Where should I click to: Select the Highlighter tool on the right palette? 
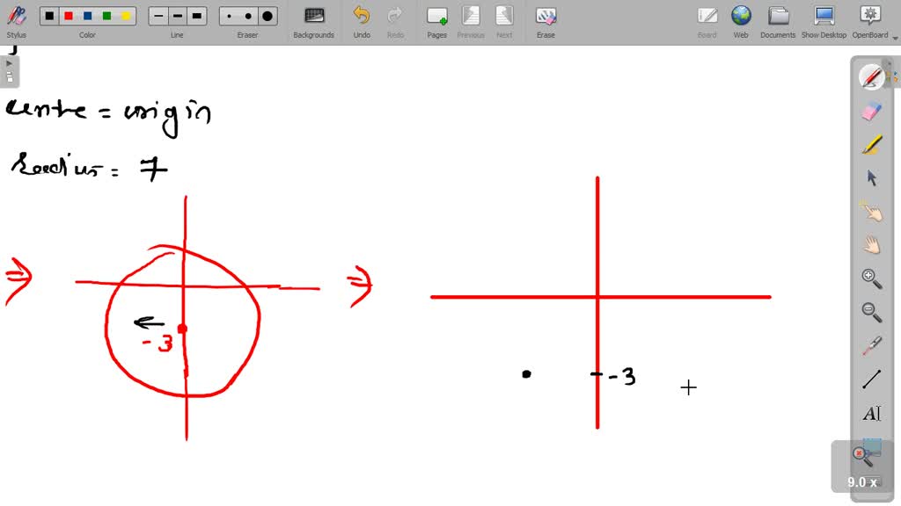pos(871,143)
